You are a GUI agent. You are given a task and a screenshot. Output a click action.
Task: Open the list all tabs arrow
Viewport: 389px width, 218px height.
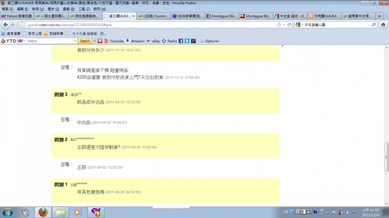(x=386, y=16)
